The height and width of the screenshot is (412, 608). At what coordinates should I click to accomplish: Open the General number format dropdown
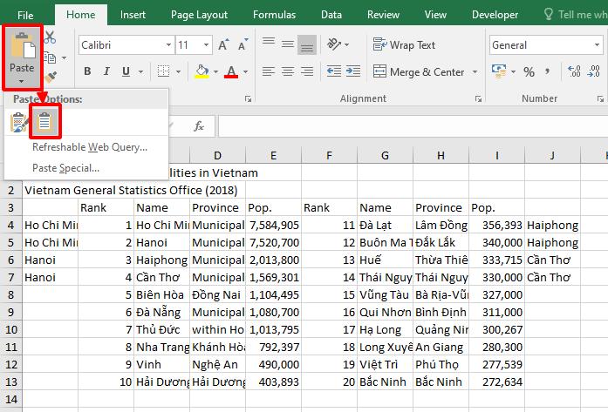coord(597,45)
